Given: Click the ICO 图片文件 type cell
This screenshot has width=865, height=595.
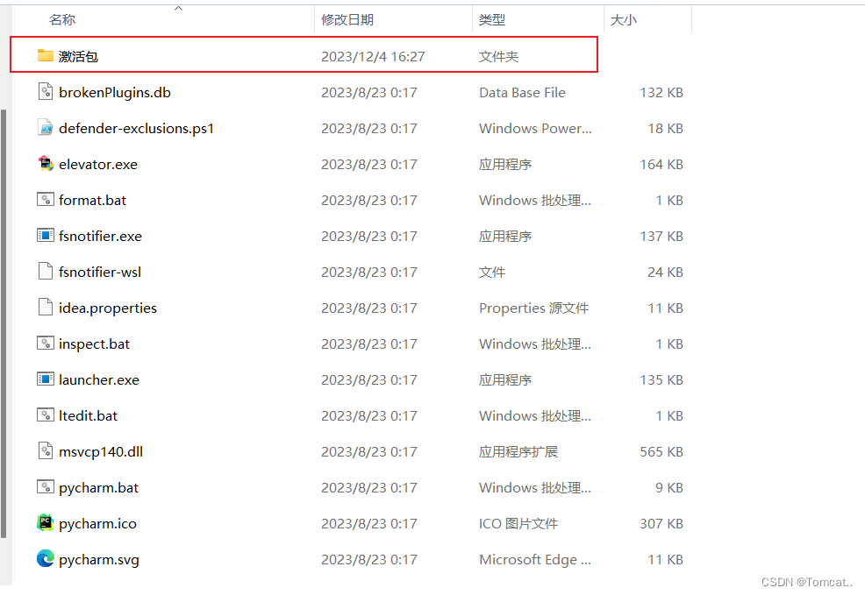Looking at the screenshot, I should point(518,523).
